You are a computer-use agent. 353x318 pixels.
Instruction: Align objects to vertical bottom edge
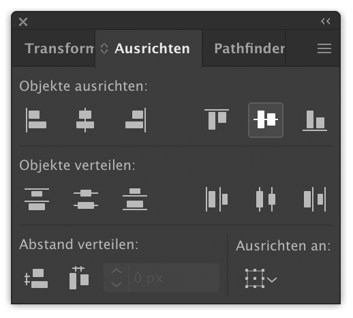pos(315,120)
